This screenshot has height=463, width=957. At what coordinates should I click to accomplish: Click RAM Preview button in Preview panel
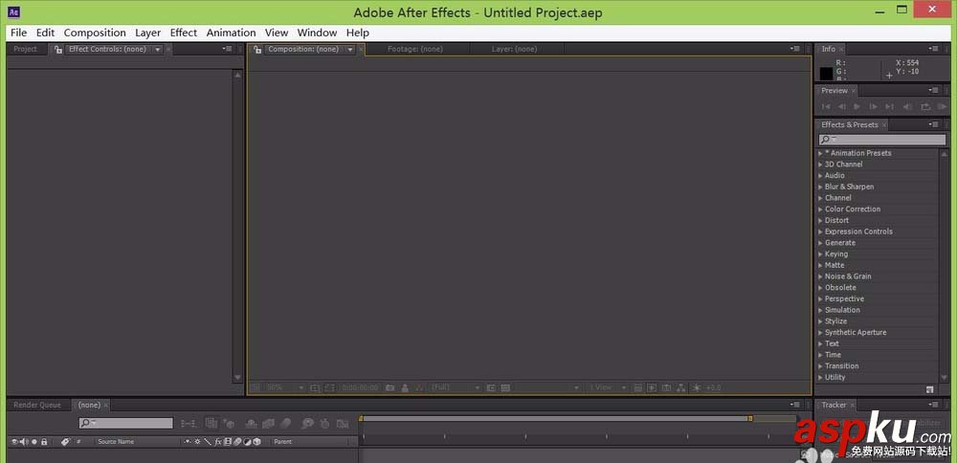[942, 107]
